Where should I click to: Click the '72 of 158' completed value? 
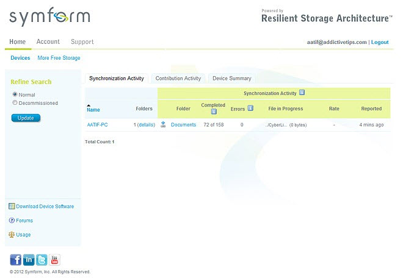[214, 125]
